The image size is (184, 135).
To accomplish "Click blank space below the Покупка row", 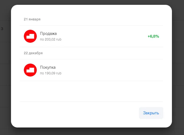I will (x=91, y=91).
